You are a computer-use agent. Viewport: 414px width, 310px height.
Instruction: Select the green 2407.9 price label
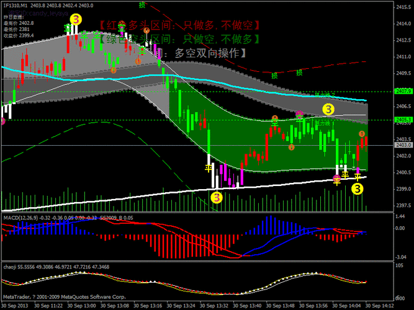(x=403, y=91)
